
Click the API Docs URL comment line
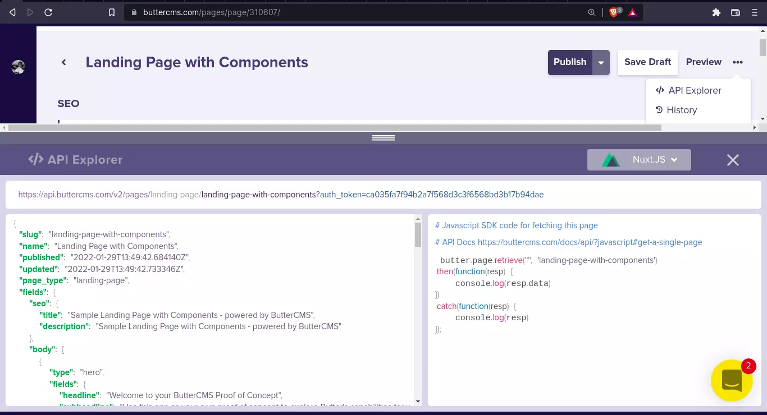[569, 242]
